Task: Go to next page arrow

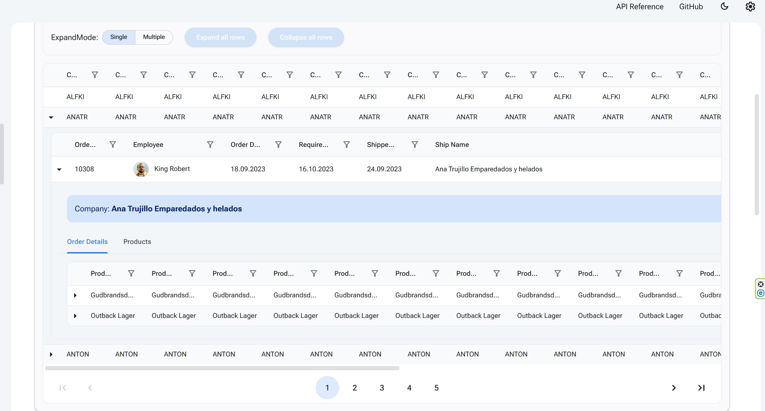Action: click(x=674, y=388)
